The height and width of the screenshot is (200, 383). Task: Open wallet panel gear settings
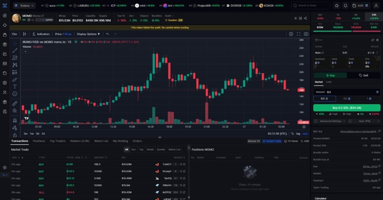(377, 40)
